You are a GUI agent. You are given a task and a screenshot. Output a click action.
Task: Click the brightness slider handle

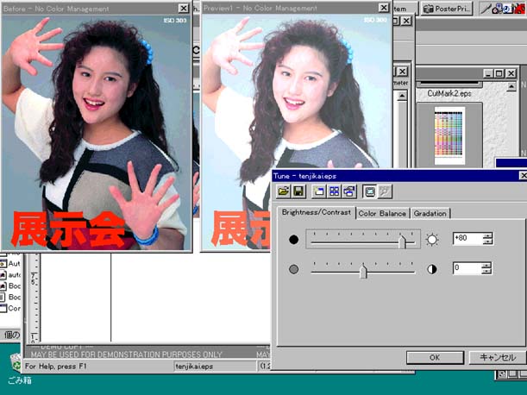point(402,241)
